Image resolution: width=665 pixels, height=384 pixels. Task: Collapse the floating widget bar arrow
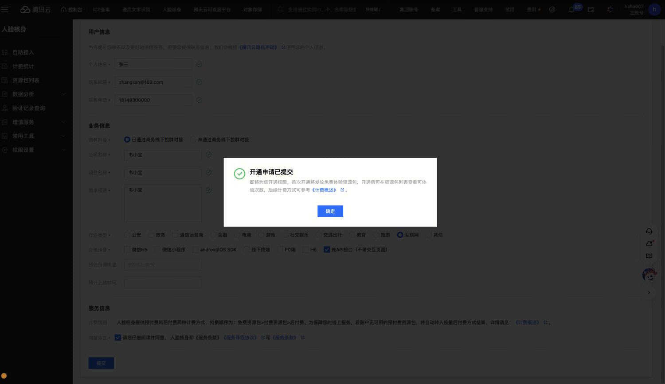(649, 292)
